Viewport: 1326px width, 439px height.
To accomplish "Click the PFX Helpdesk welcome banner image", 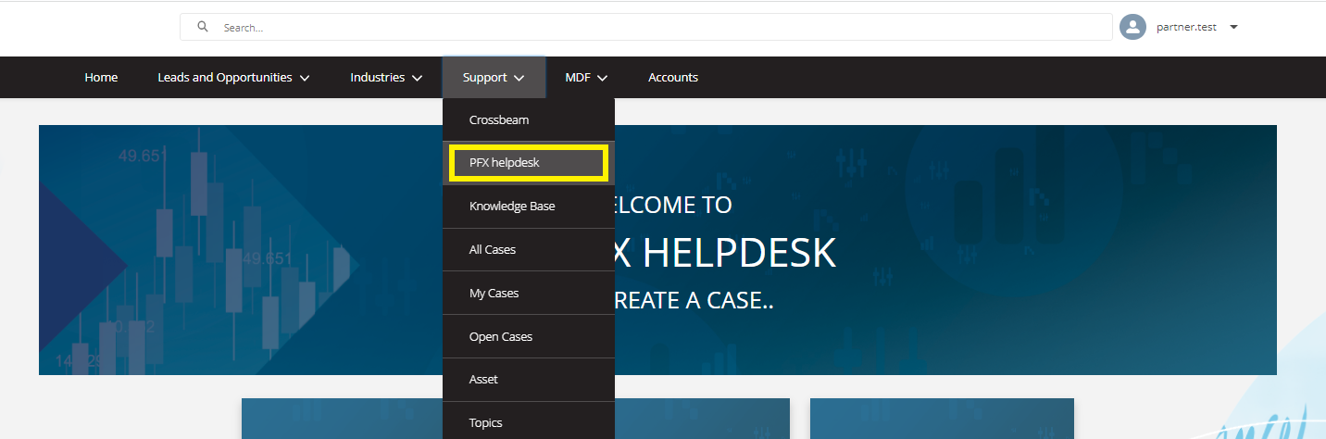I will pyautogui.click(x=926, y=250).
